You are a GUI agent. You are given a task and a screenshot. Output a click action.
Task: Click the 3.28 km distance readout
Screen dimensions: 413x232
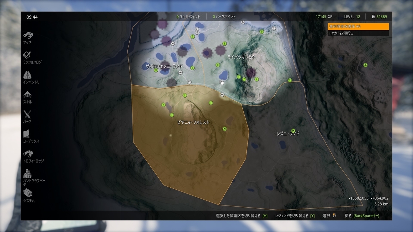381,204
